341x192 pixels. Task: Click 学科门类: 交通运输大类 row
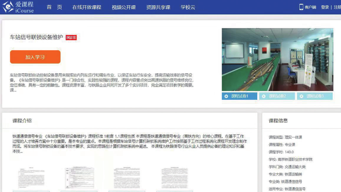pos(287,167)
